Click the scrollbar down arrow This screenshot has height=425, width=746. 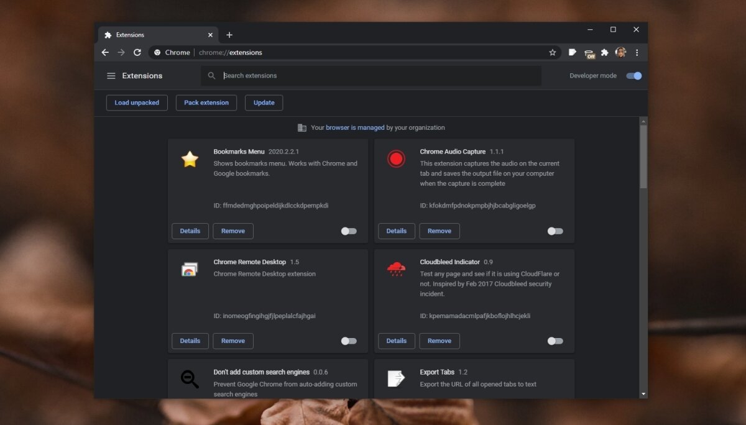[x=643, y=394]
